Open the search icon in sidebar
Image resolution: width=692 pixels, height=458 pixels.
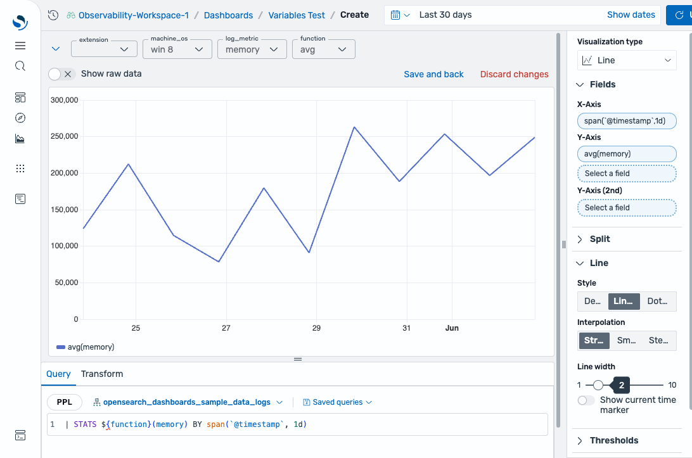coord(20,66)
